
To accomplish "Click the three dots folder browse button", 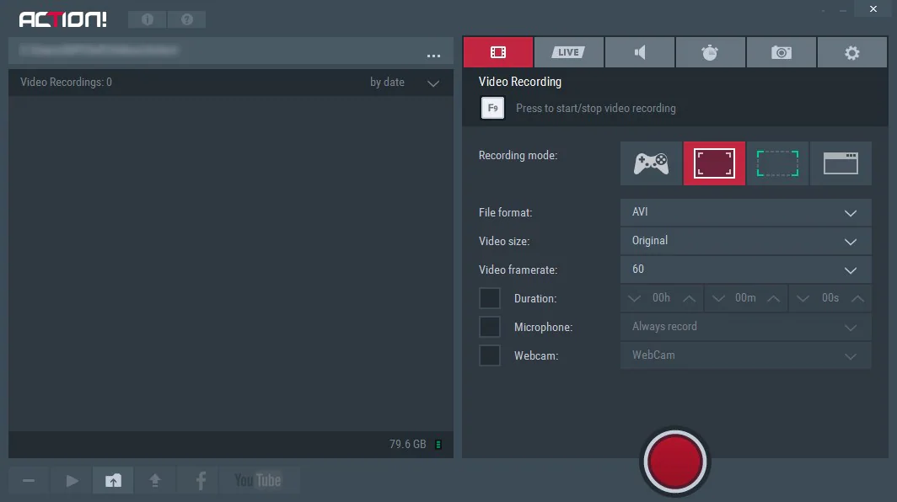I will click(433, 56).
